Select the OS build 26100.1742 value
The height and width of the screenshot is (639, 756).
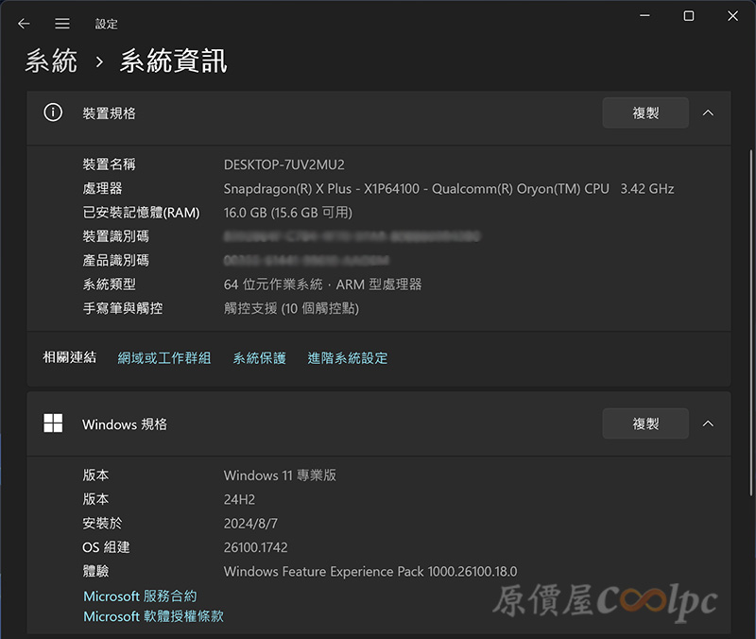[x=255, y=547]
